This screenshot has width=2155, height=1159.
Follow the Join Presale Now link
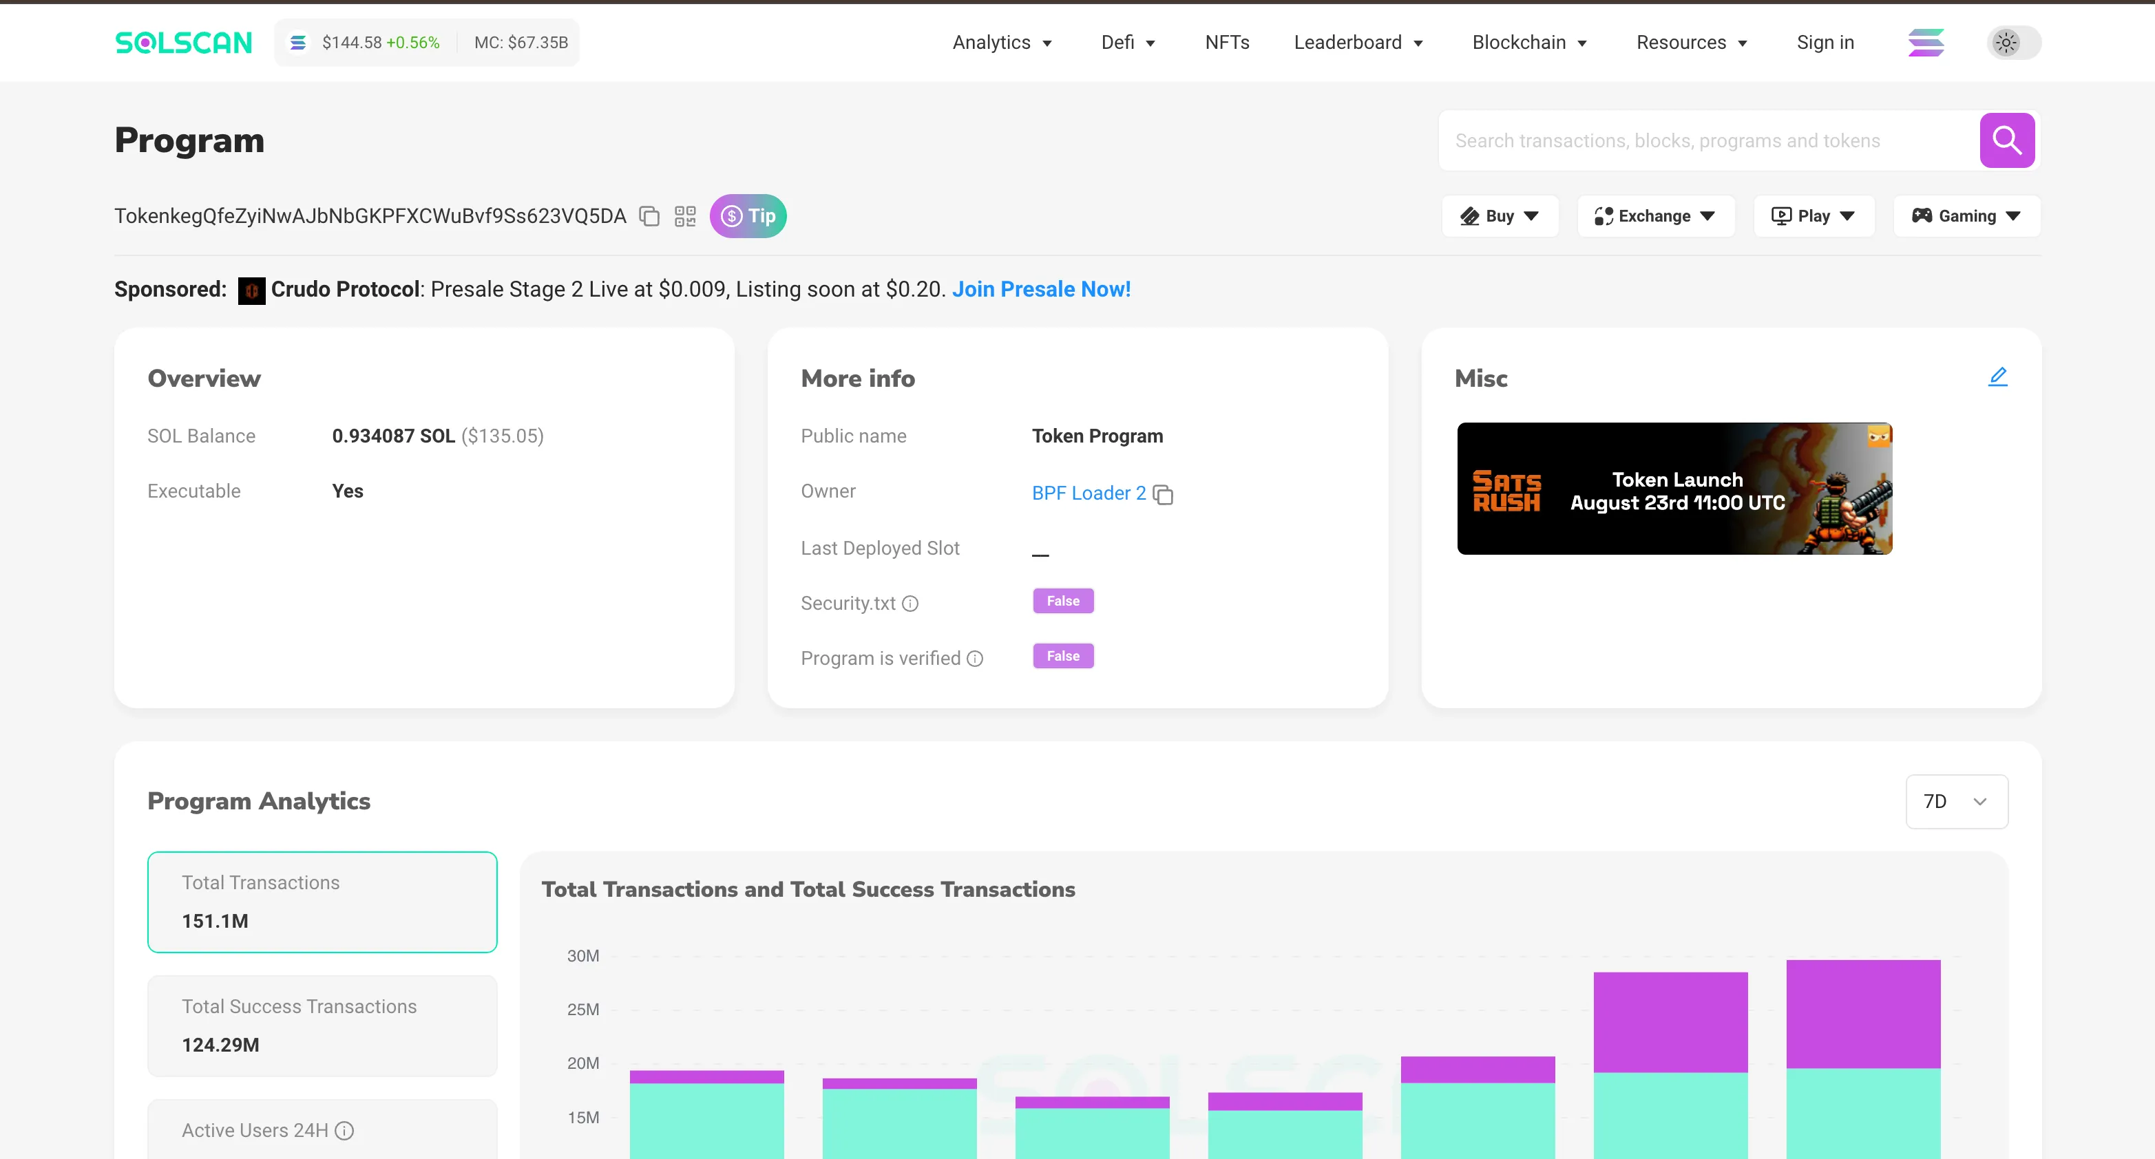[1041, 289]
